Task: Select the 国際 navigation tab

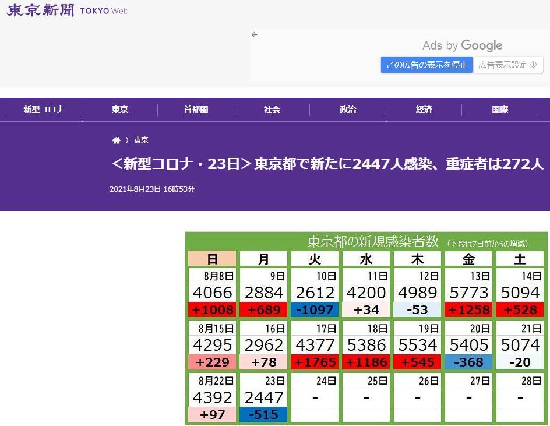Action: [500, 110]
